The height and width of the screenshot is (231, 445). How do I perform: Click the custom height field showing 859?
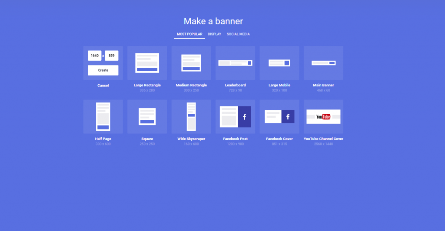tap(112, 56)
